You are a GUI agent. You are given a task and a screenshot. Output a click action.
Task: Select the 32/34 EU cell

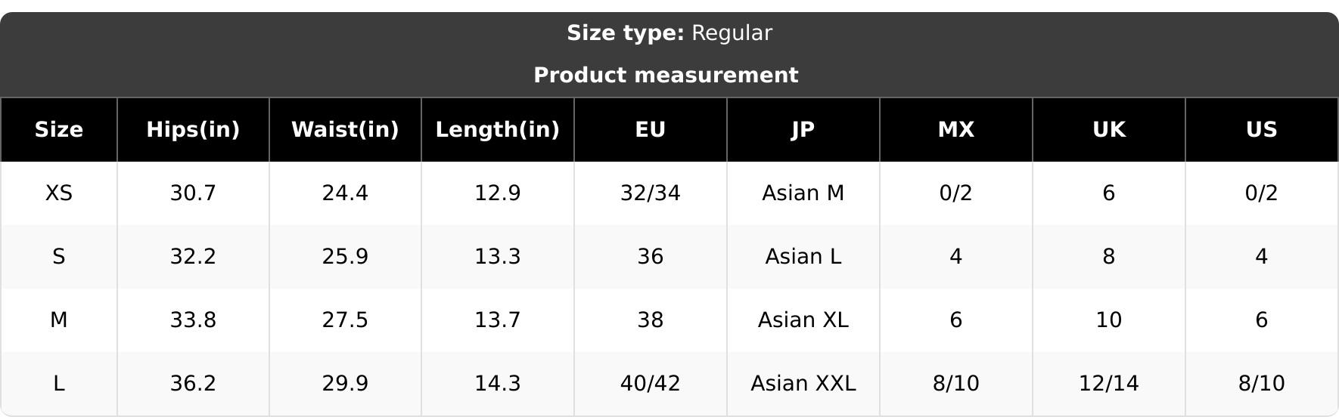[651, 193]
